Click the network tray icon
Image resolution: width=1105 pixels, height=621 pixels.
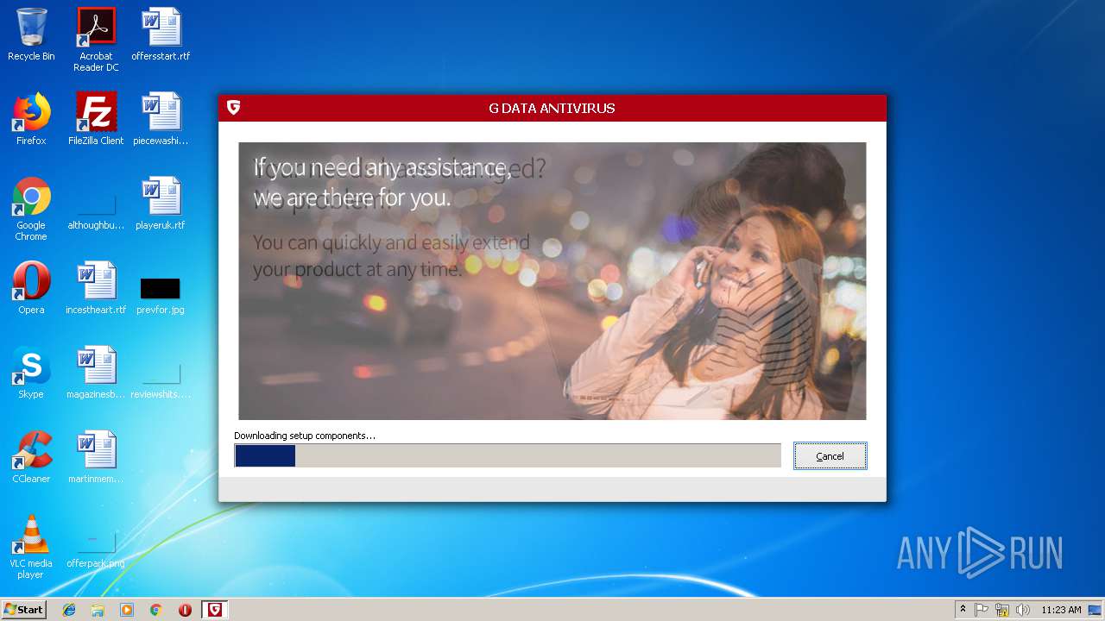(x=1002, y=610)
